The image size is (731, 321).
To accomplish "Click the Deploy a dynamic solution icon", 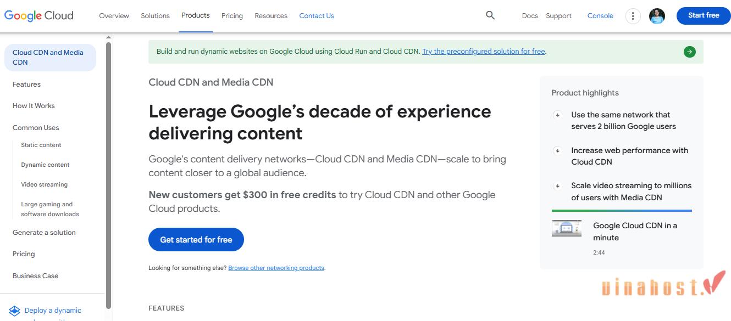I will (15, 311).
